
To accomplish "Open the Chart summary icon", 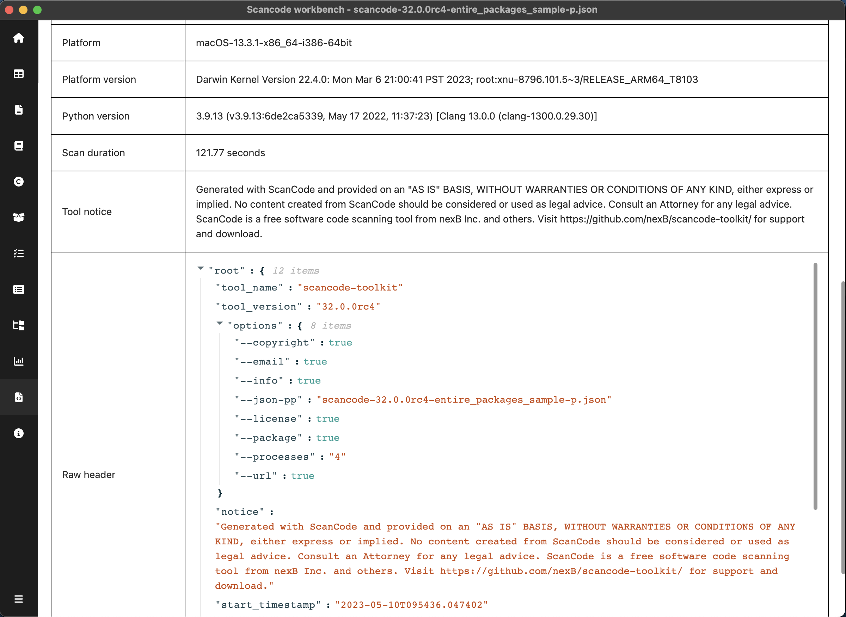I will [x=19, y=361].
